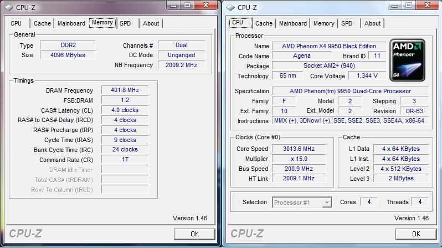Click the Bank Cycle Time 24 clocks value
This screenshot has width=442, height=248.
click(x=125, y=149)
